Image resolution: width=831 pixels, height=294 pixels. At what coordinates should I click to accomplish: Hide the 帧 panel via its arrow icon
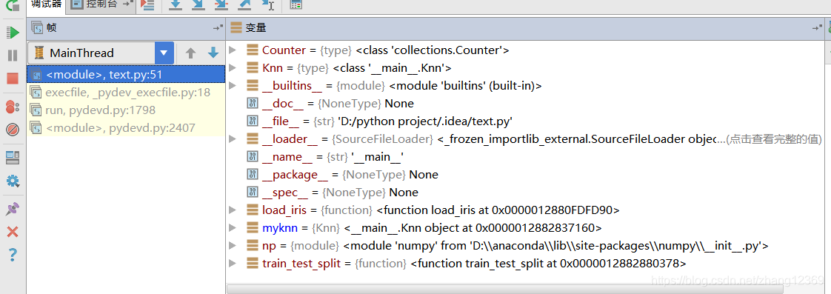tap(218, 28)
